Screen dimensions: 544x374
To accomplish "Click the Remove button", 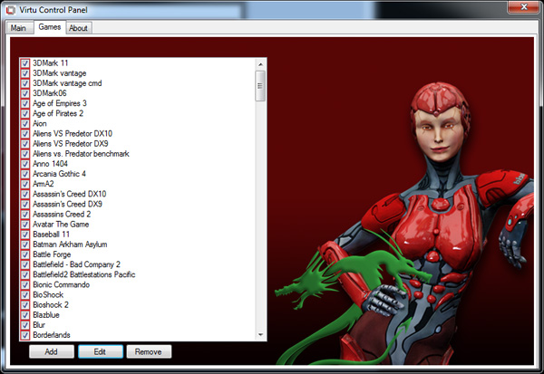I will click(x=149, y=352).
